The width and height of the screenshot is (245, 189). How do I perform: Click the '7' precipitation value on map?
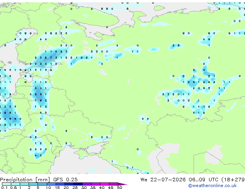[51, 58]
